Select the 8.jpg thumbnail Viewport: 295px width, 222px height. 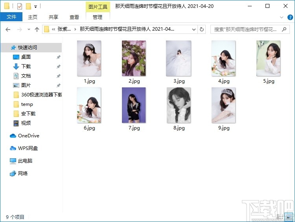(x=179, y=105)
